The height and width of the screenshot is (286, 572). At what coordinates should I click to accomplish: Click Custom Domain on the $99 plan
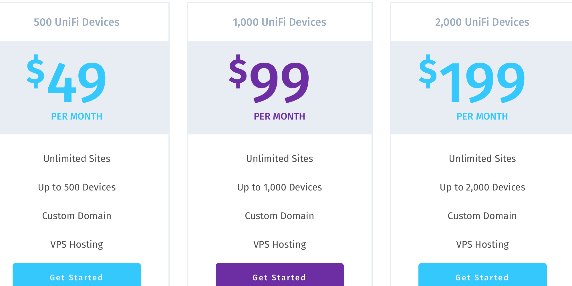coord(279,216)
